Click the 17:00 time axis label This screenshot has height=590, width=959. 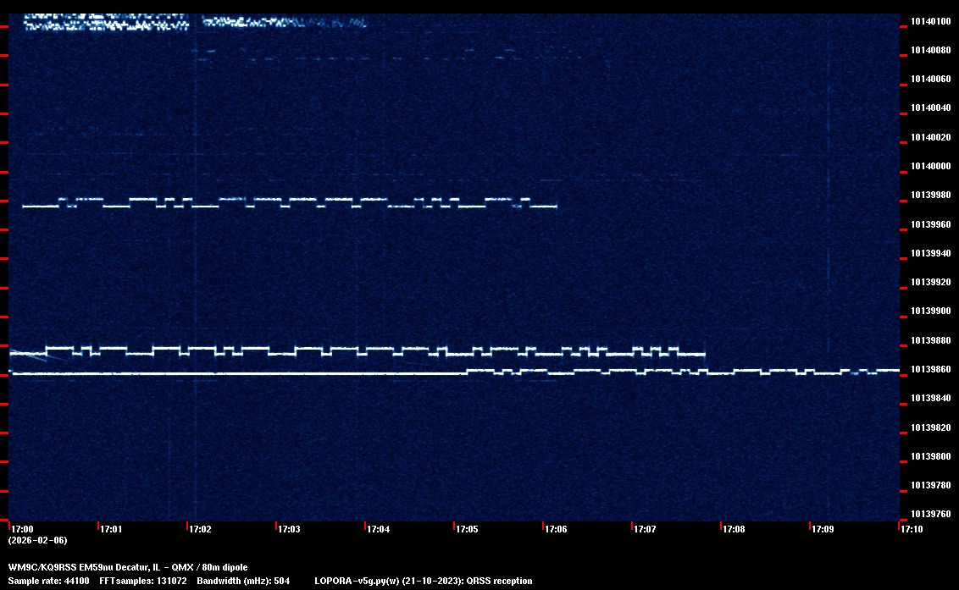point(22,529)
